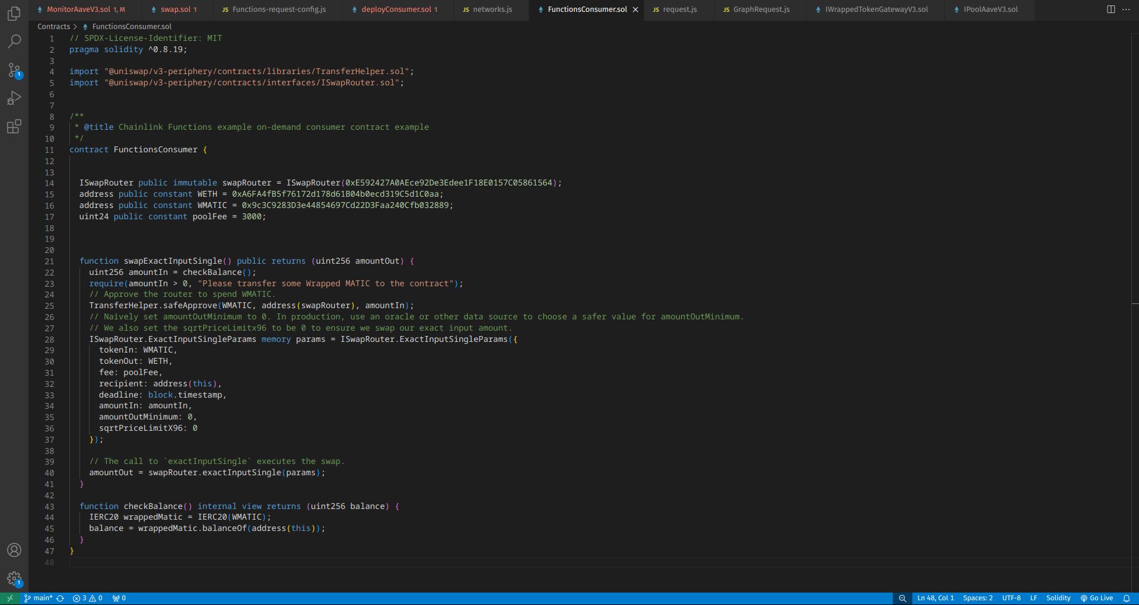Open Source Control view with pending change badge

point(14,71)
